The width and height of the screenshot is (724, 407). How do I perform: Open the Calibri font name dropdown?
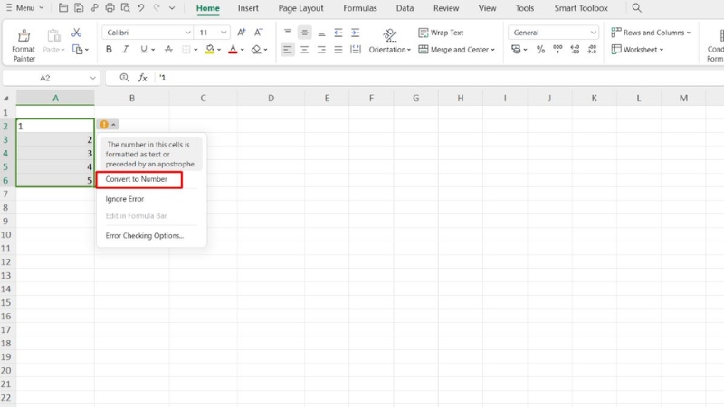(x=148, y=33)
